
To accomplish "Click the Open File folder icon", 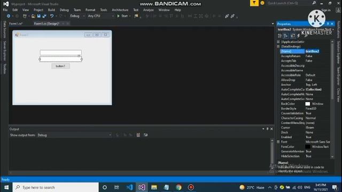I will coord(33,16).
